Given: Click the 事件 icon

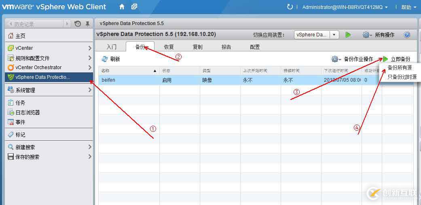Looking at the screenshot, I should point(11,122).
